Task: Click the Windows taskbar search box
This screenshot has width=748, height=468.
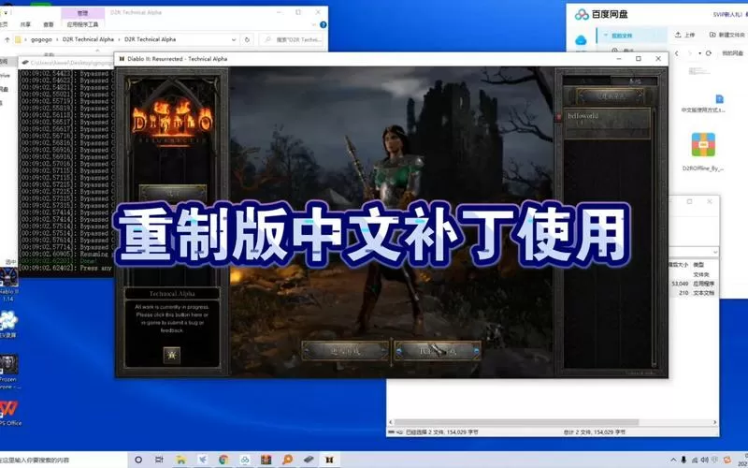Action: [x=64, y=460]
